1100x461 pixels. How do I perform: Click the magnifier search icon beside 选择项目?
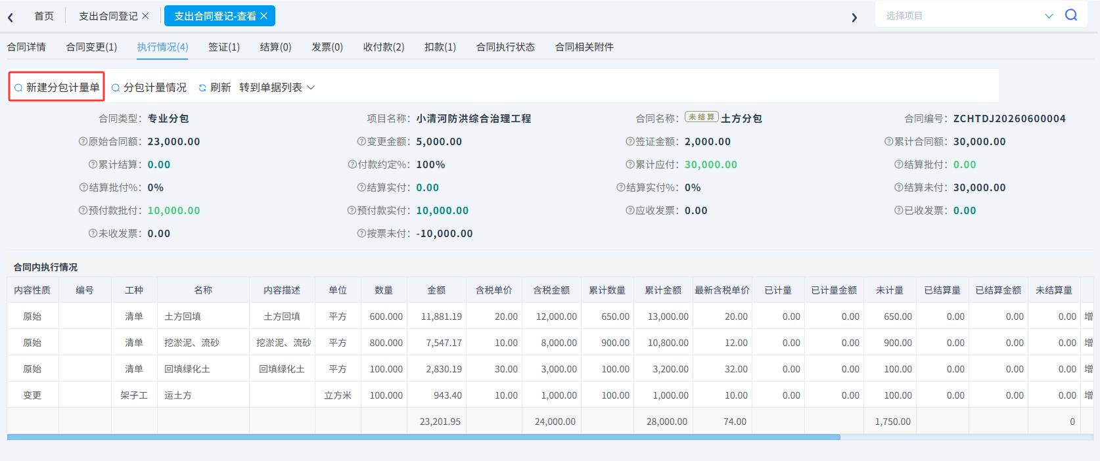pos(1071,15)
